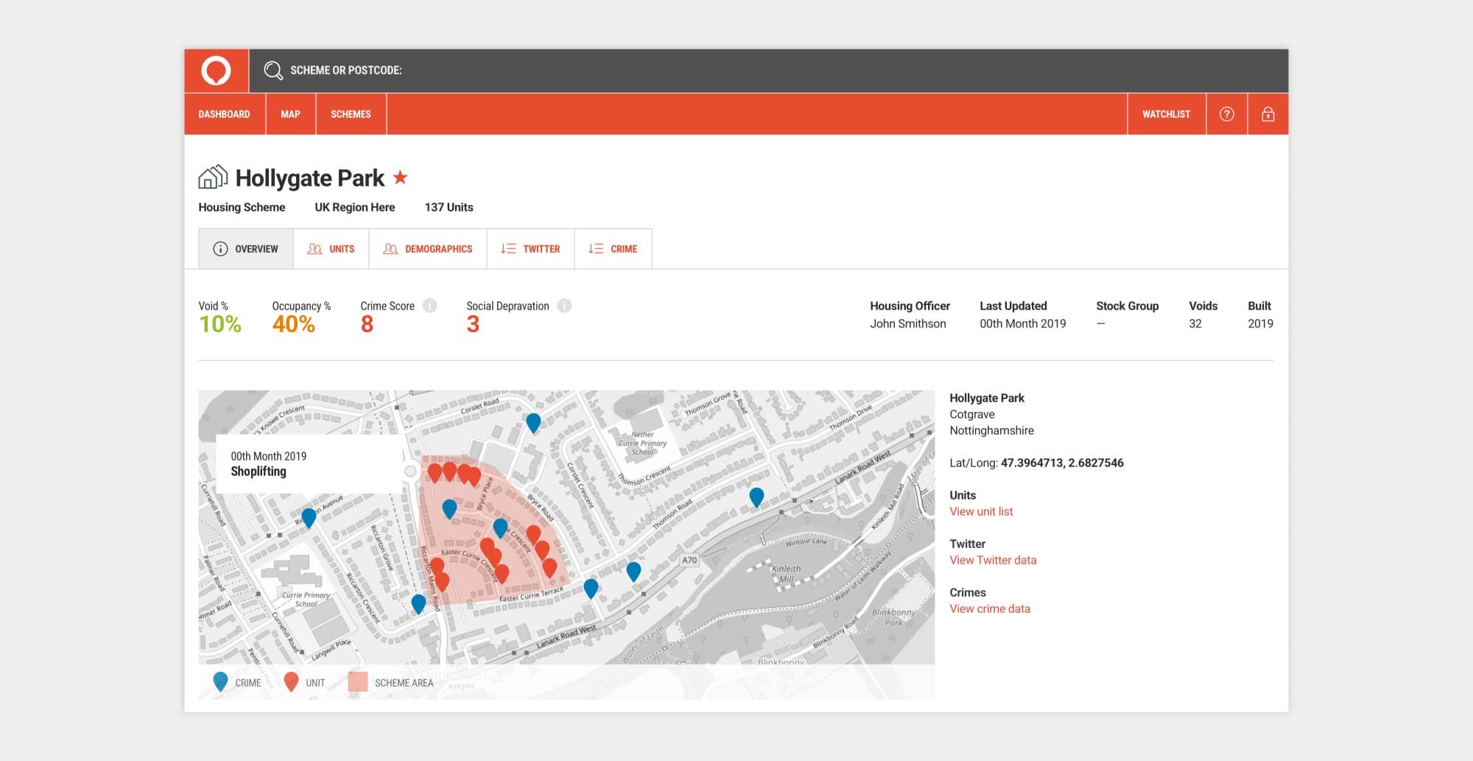Click the Crime Score value 8

coord(367,324)
